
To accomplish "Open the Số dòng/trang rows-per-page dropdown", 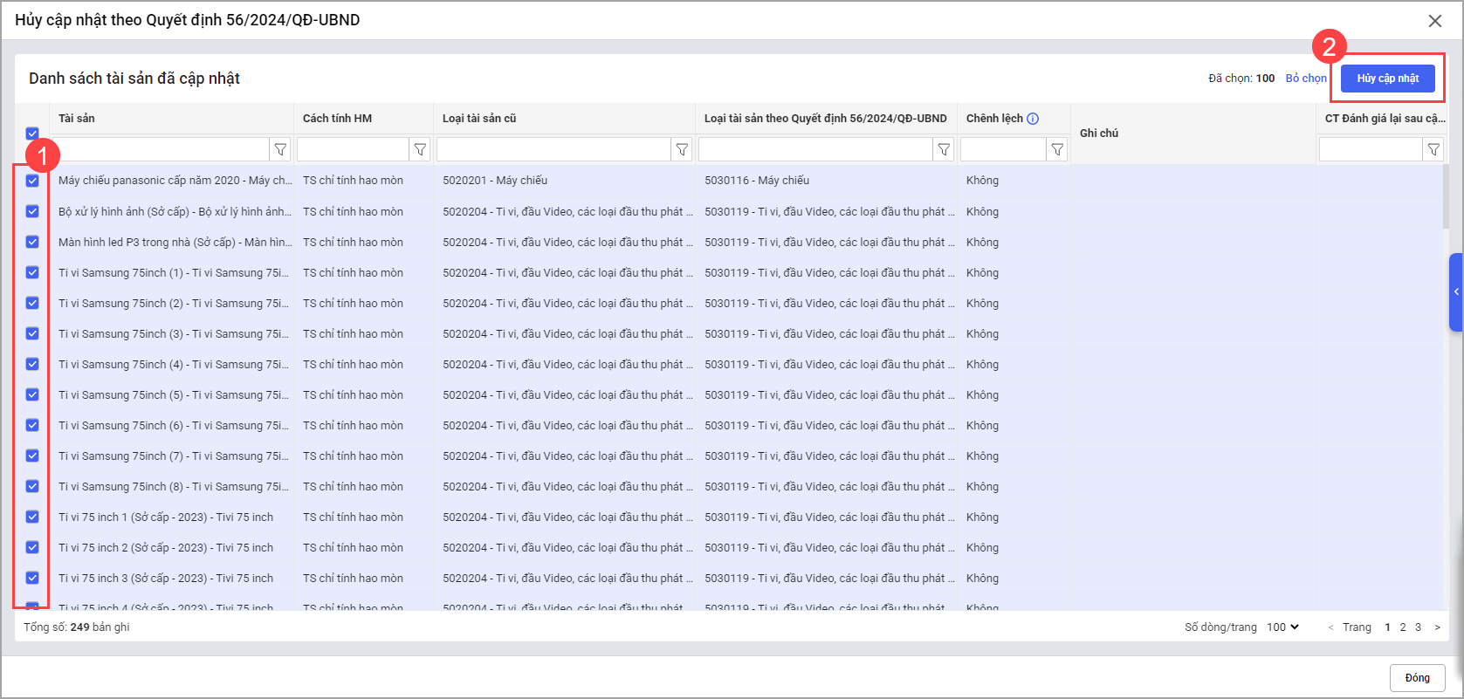I will (1282, 627).
